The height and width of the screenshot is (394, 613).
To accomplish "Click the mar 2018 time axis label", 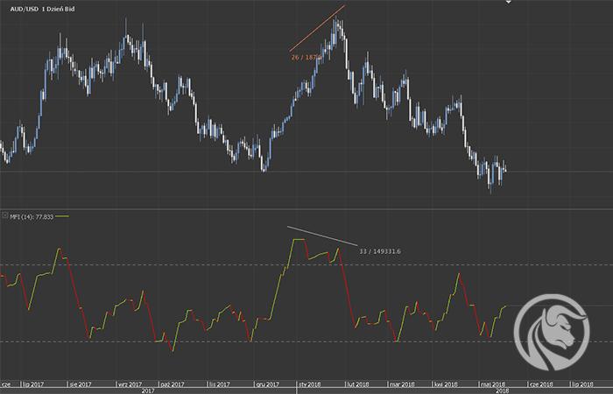I will click(402, 384).
